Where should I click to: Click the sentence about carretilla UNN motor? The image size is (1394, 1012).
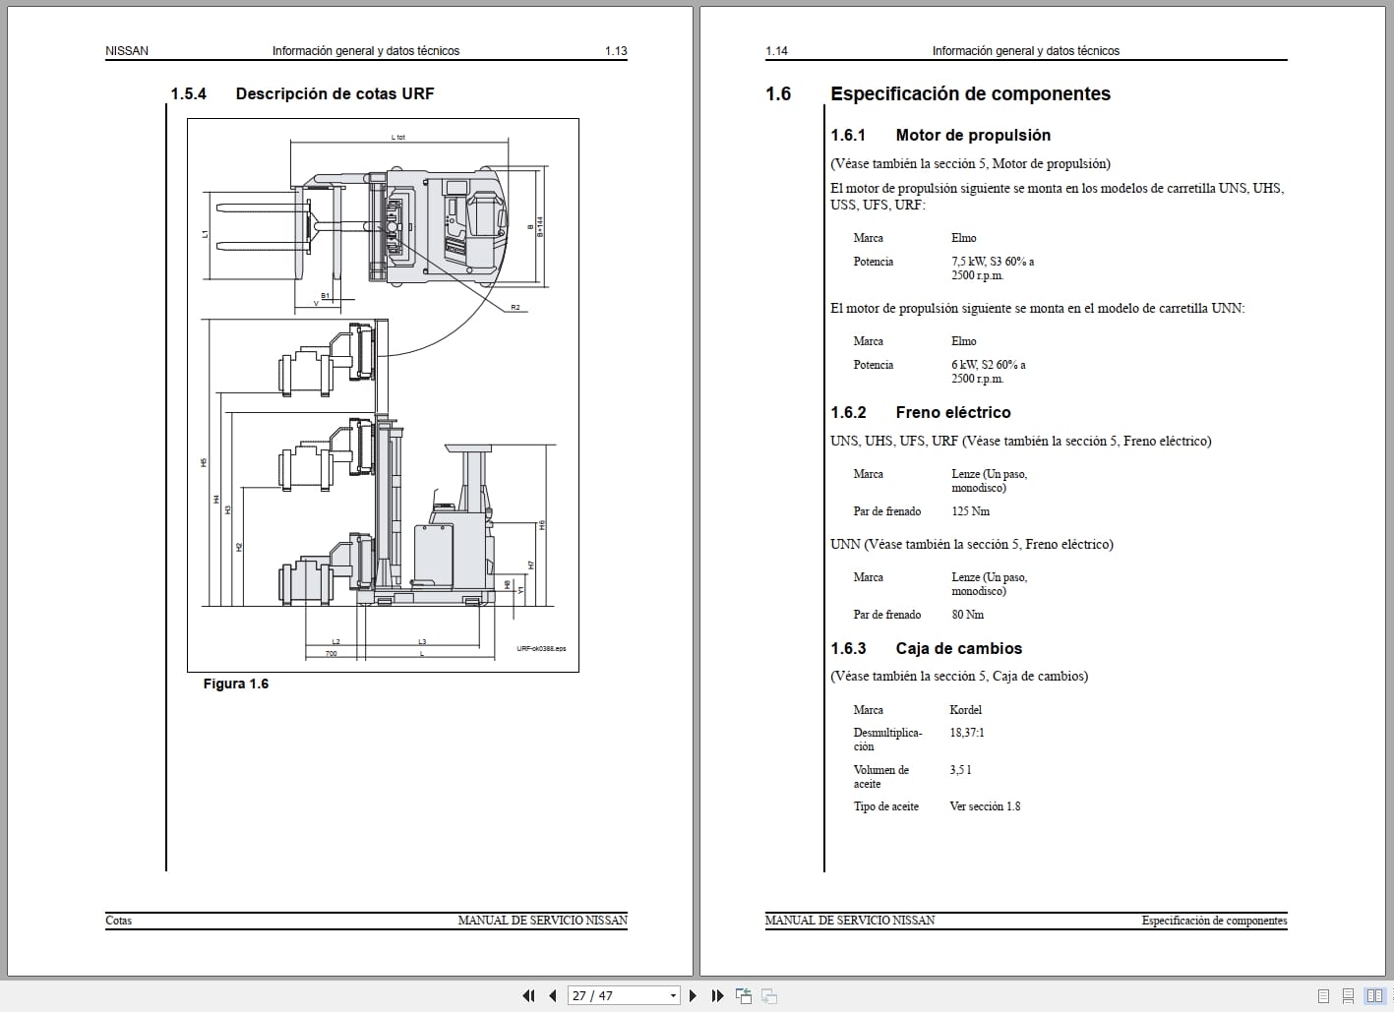[1038, 308]
